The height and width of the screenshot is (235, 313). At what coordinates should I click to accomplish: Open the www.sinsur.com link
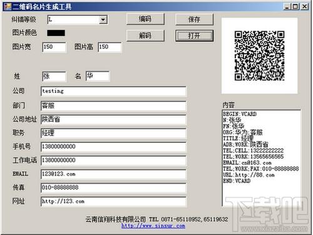(x=153, y=226)
